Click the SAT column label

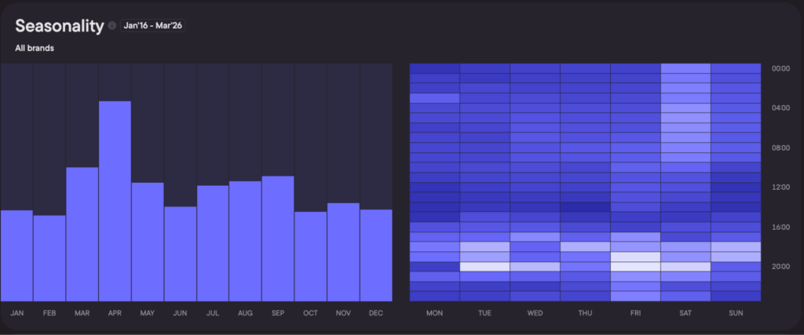tap(685, 313)
